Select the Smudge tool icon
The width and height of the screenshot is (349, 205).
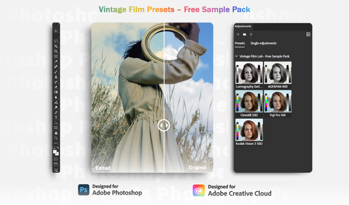(x=56, y=102)
